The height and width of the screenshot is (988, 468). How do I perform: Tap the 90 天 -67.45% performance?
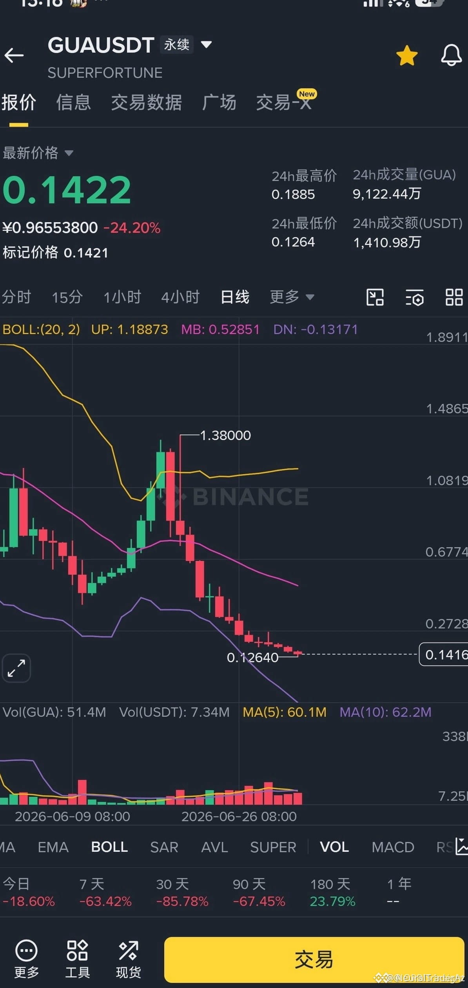pyautogui.click(x=259, y=892)
